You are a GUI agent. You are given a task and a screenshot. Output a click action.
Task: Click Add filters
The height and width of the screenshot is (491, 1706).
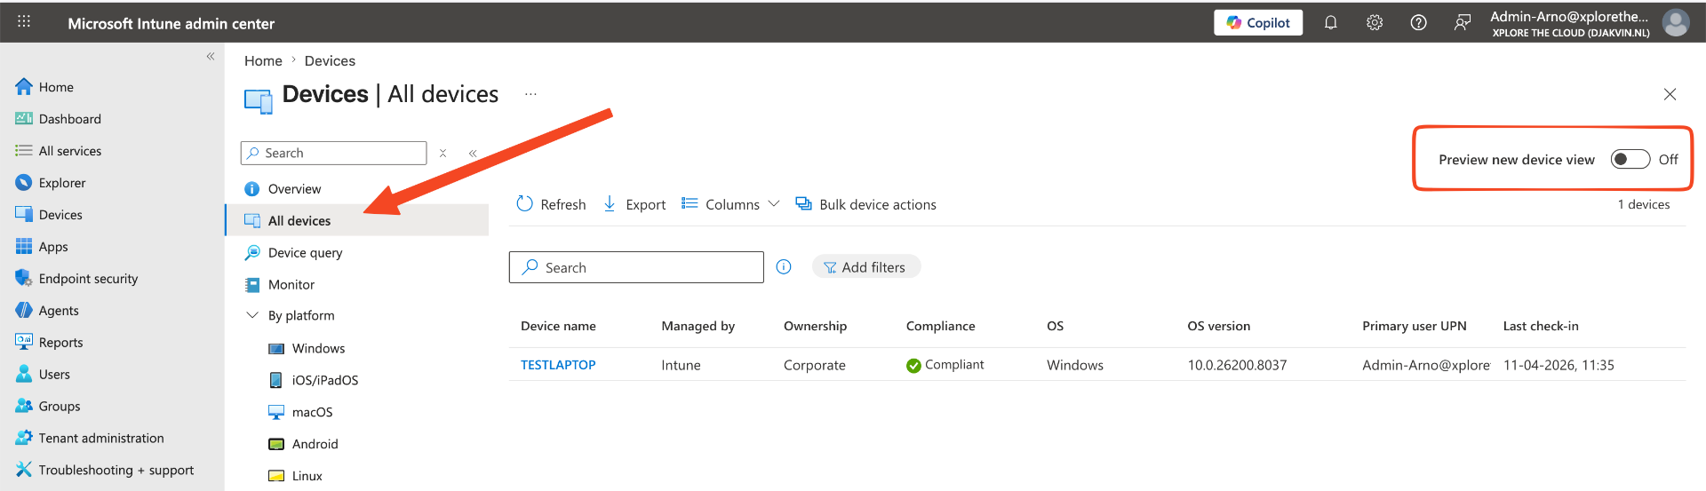(865, 267)
